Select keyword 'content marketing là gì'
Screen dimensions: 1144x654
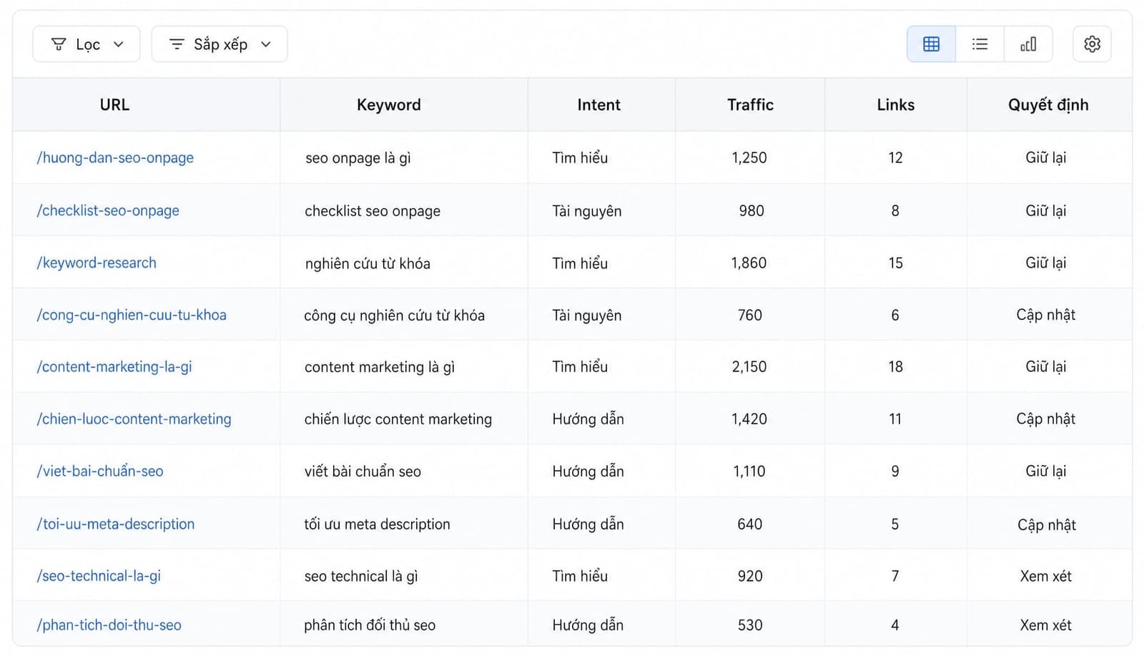click(x=380, y=367)
